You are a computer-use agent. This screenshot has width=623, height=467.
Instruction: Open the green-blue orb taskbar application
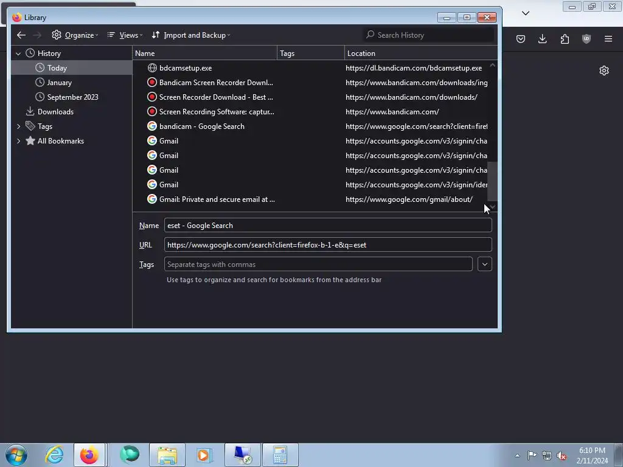[x=130, y=455]
